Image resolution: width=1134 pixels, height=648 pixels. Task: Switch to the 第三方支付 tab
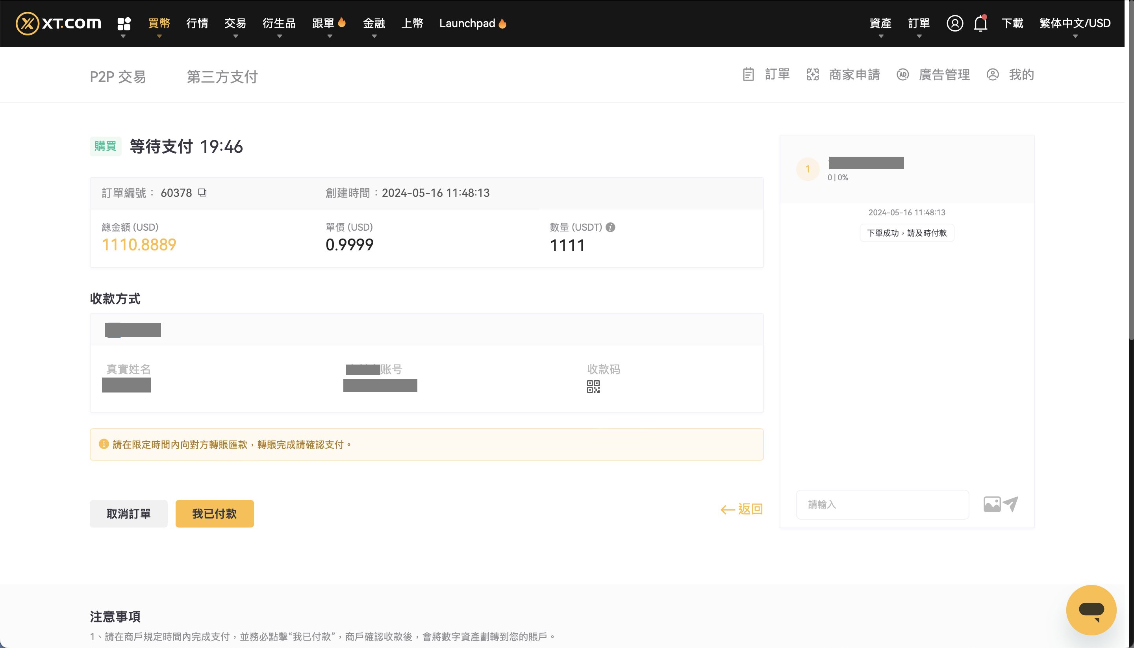click(x=222, y=76)
